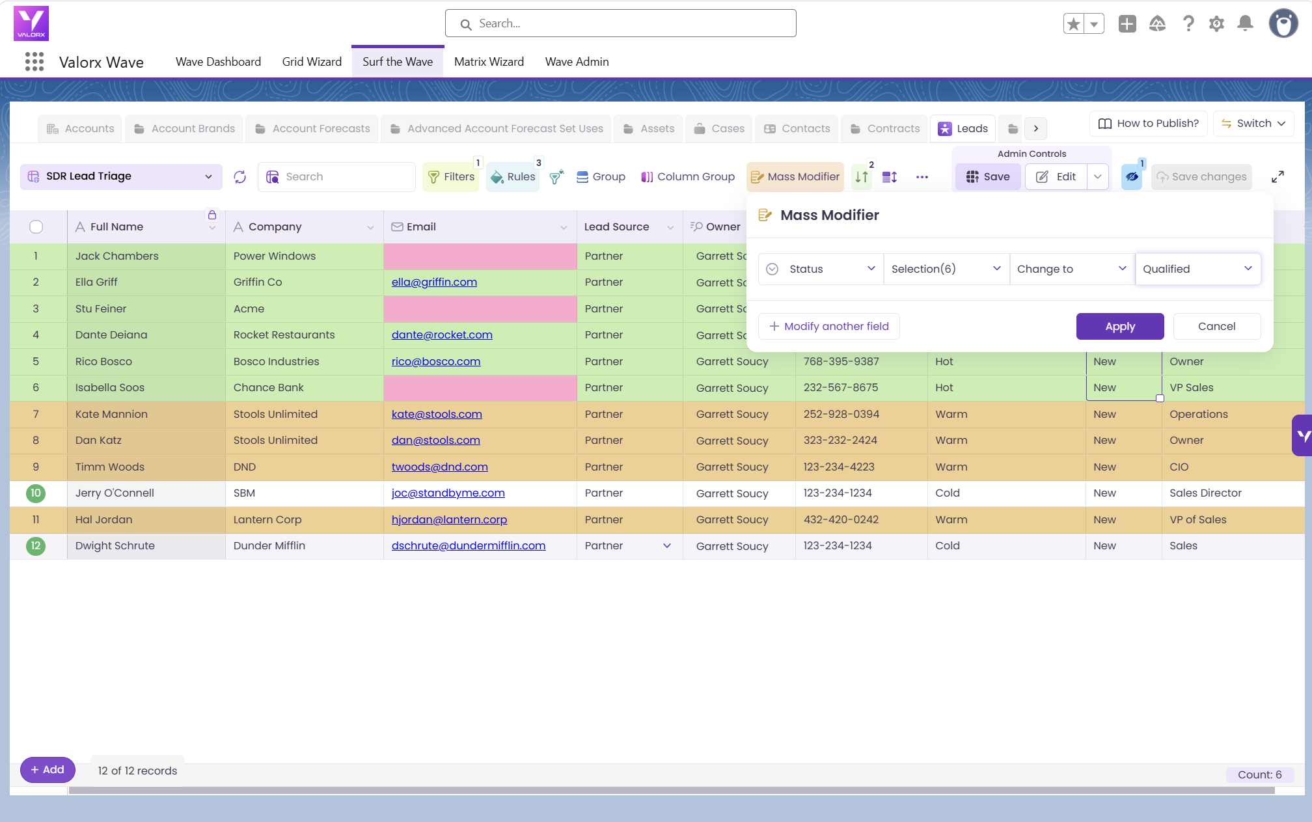Open the Rules toolbar button
The height and width of the screenshot is (822, 1312).
[513, 177]
